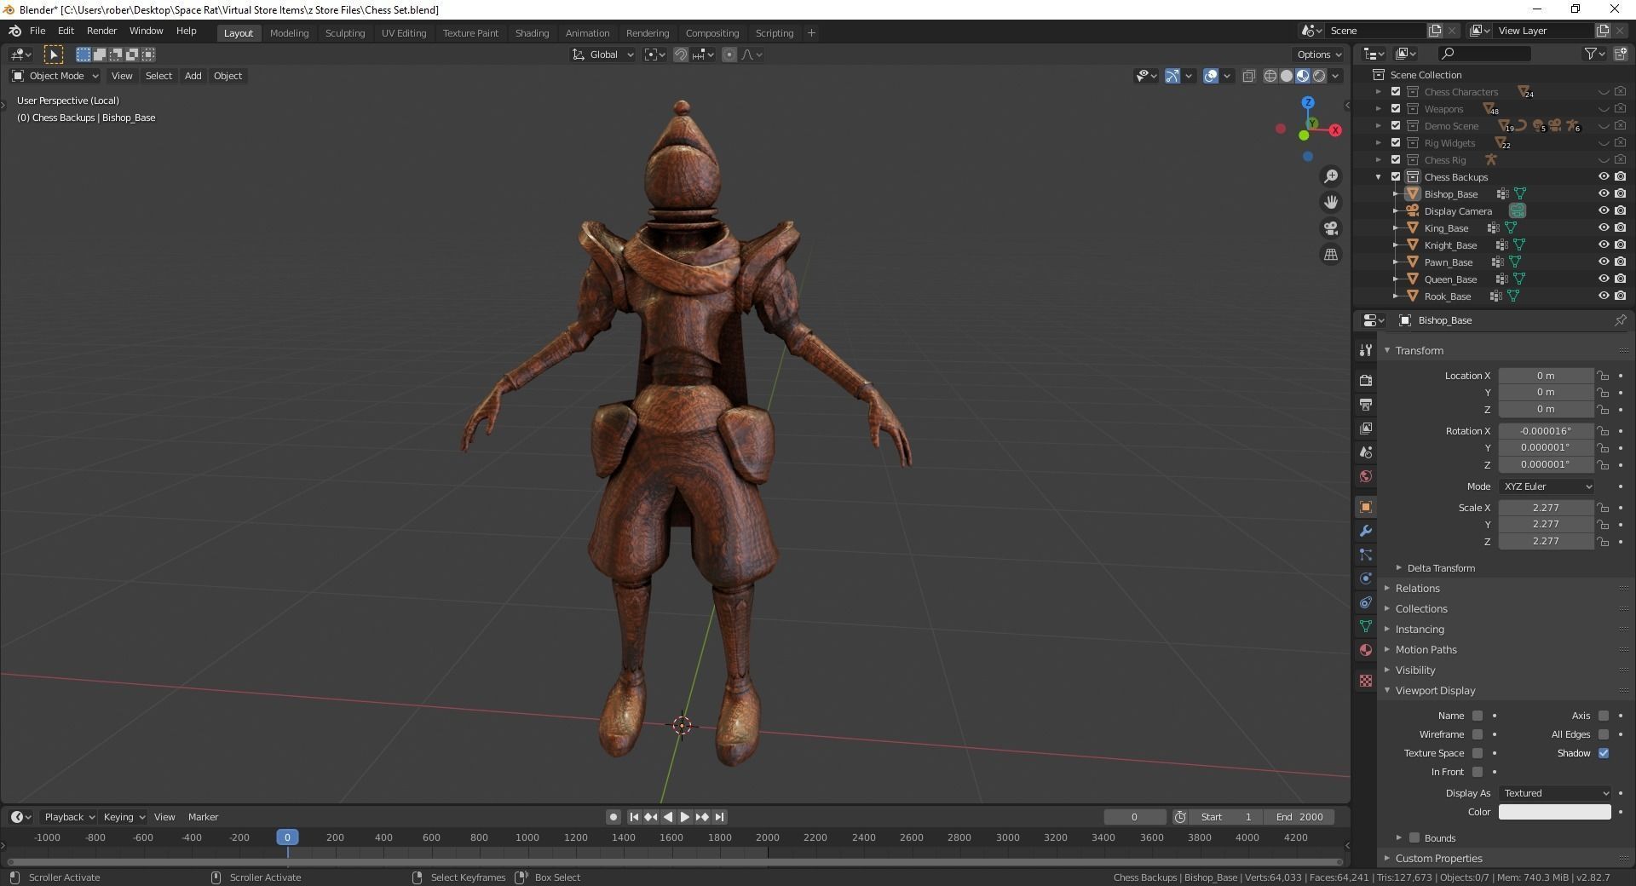1636x886 pixels.
Task: Click the current frame marker at 0
Action: pos(287,837)
